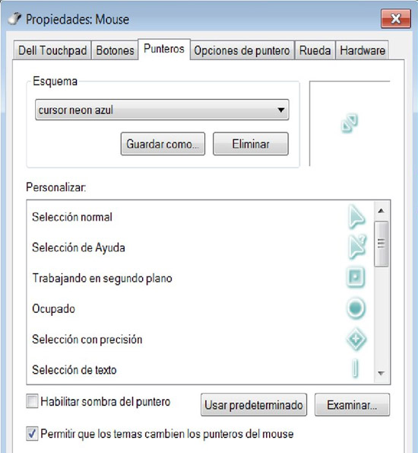Click the mouse icon in the title bar
The width and height of the screenshot is (418, 453).
click(14, 19)
